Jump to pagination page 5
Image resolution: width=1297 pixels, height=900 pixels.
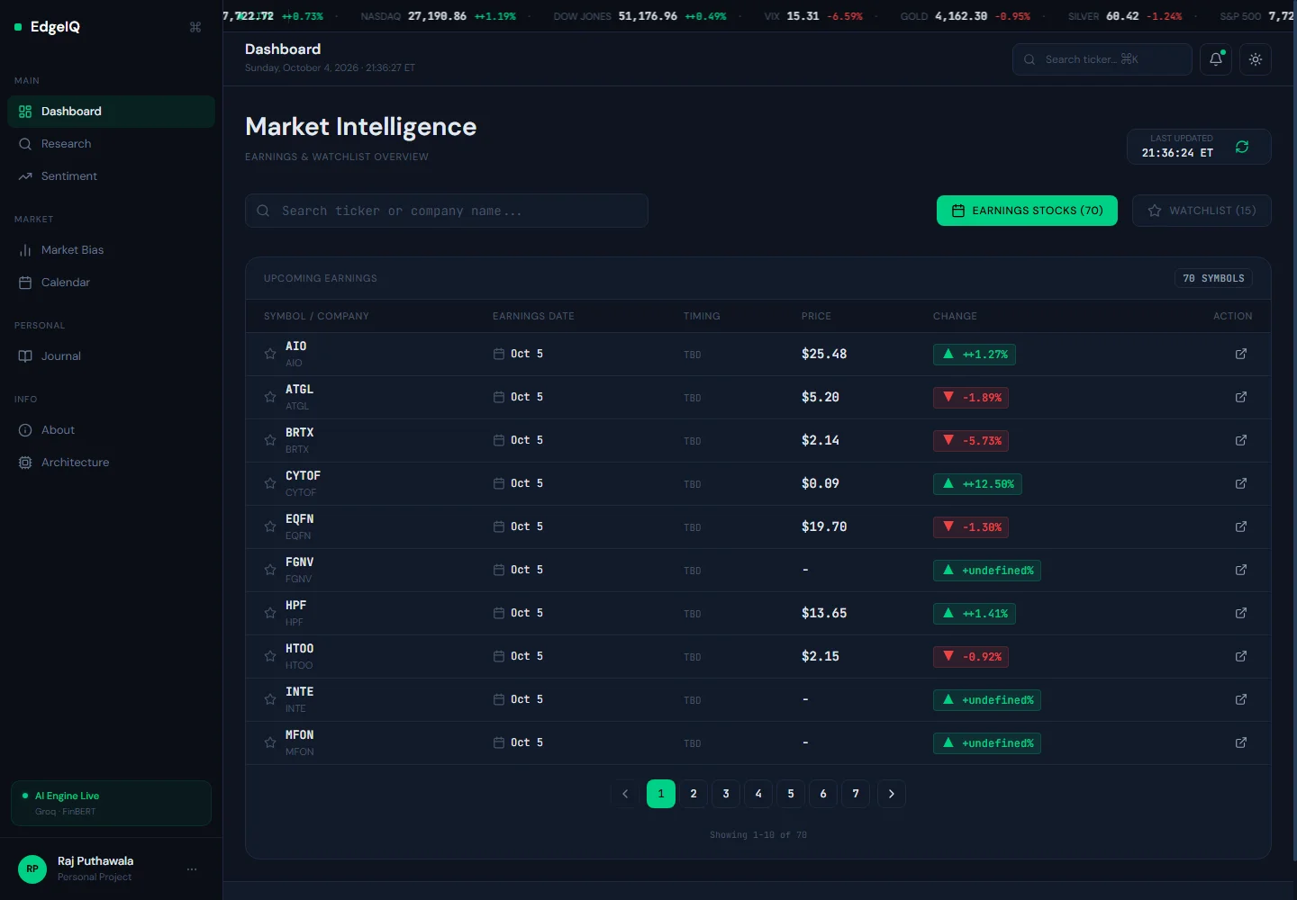click(x=791, y=794)
